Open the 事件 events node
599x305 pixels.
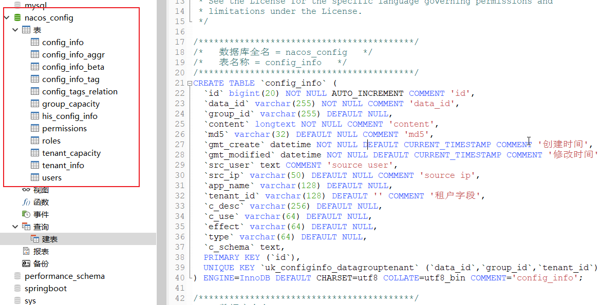point(41,215)
